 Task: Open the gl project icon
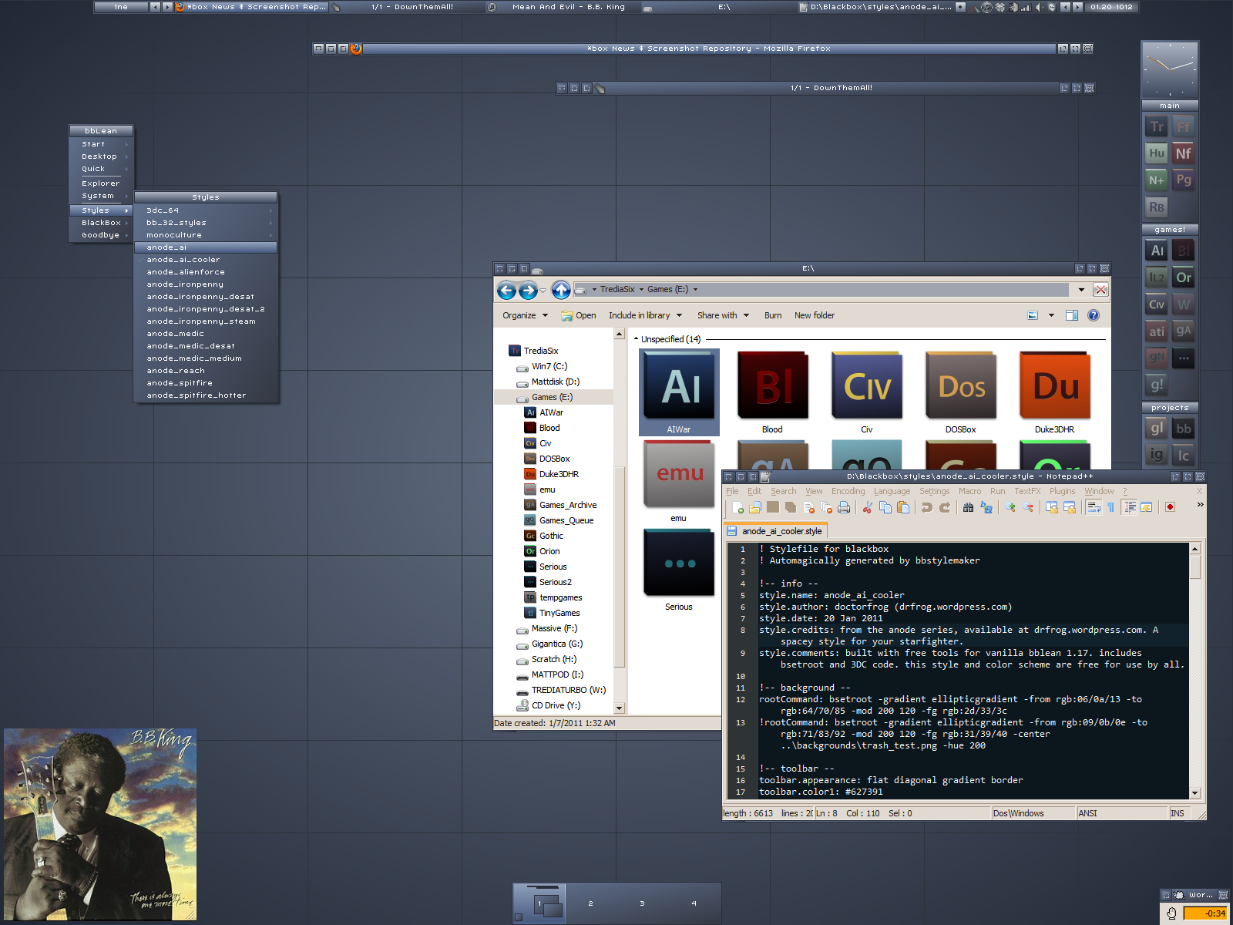pos(1157,429)
